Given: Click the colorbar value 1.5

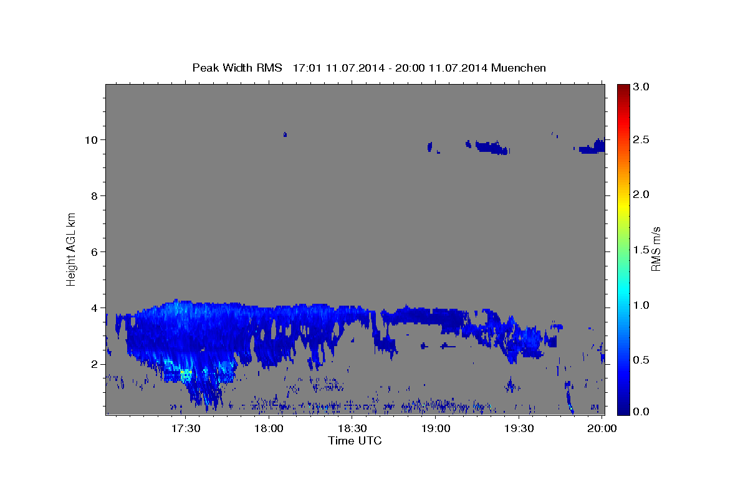Looking at the screenshot, I should point(641,250).
